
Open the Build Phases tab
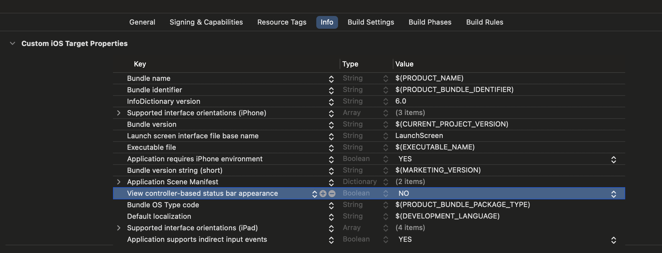430,22
